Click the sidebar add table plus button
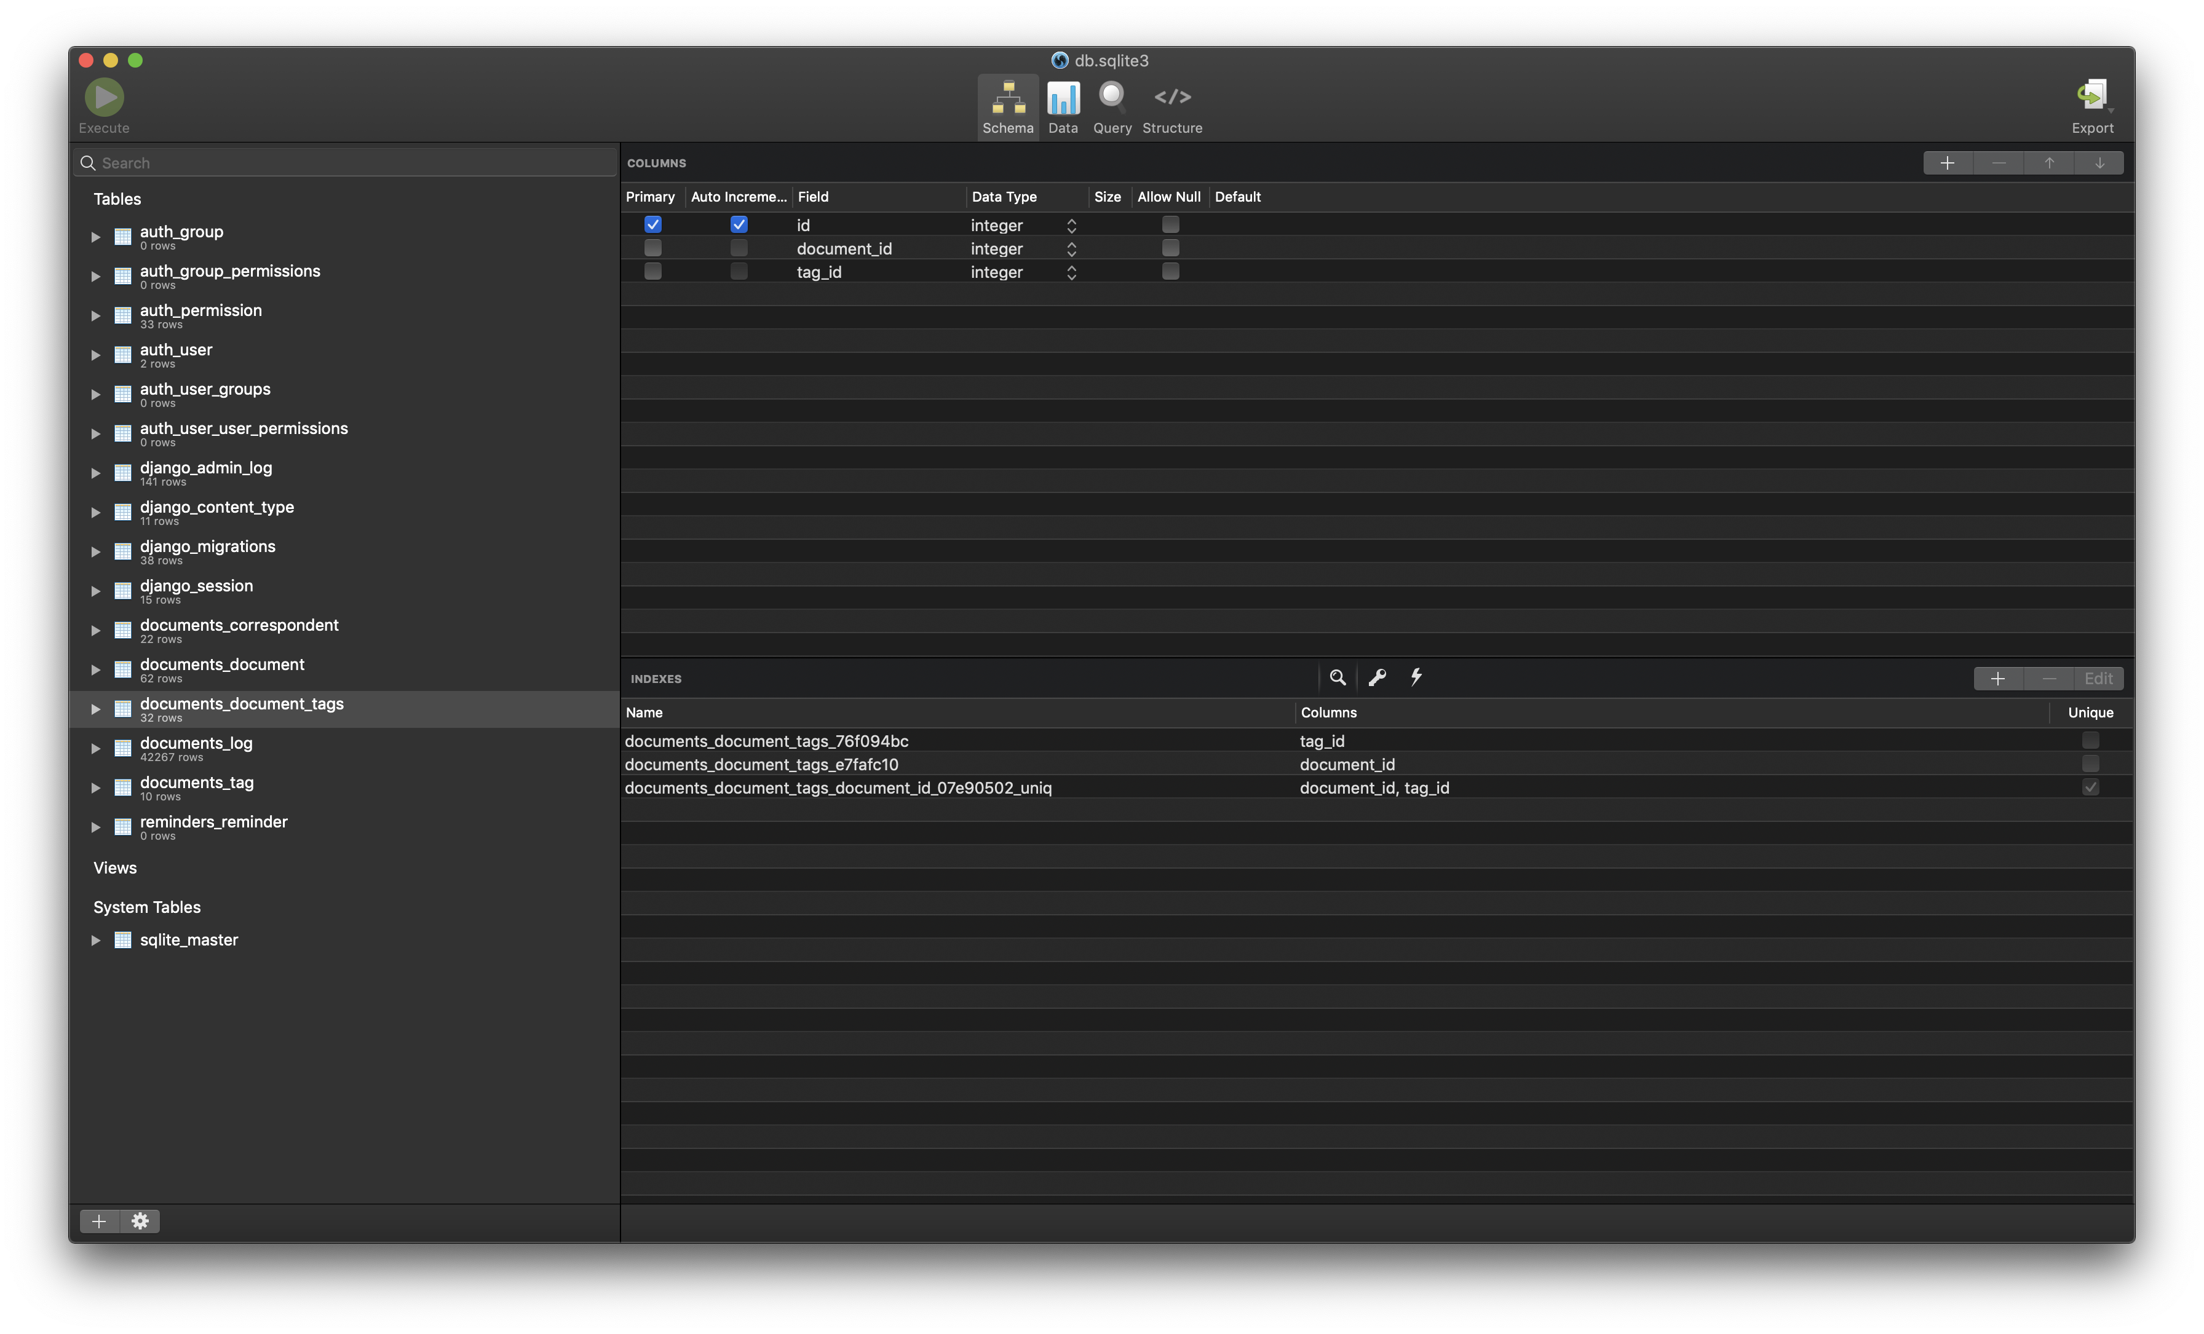This screenshot has height=1334, width=2204. click(99, 1222)
